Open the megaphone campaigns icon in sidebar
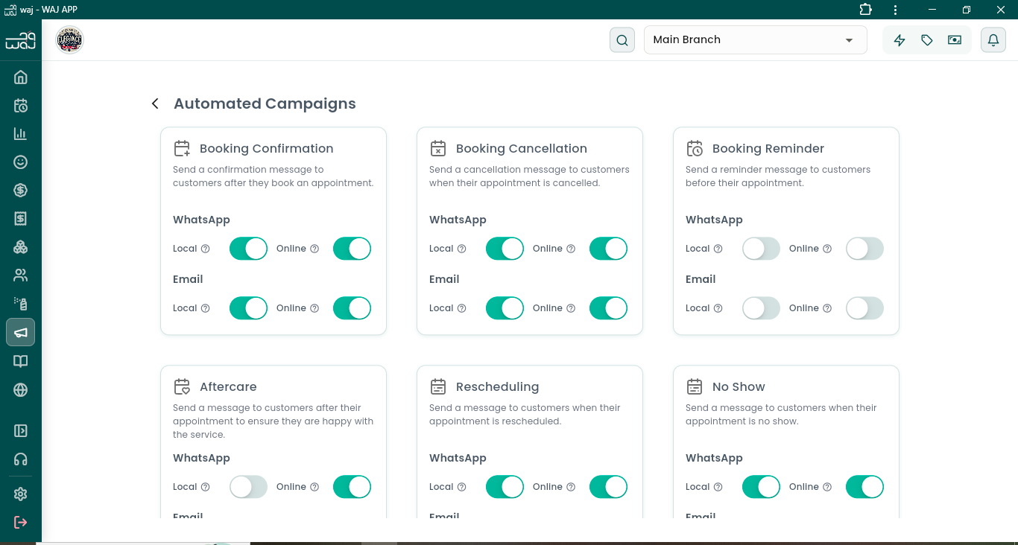Screen dimensions: 1018x545 21,332
